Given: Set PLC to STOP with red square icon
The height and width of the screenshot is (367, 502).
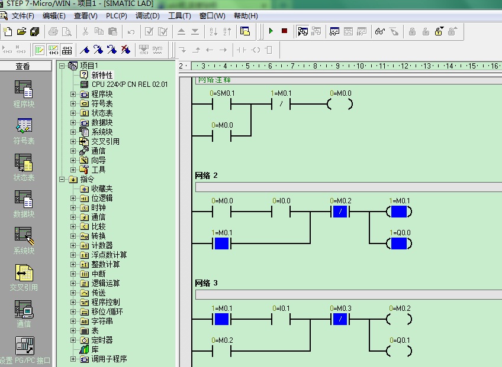Looking at the screenshot, I should click(x=284, y=31).
